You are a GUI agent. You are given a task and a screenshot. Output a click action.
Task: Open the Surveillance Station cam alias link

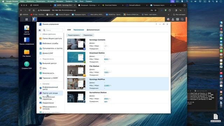pos(106,101)
